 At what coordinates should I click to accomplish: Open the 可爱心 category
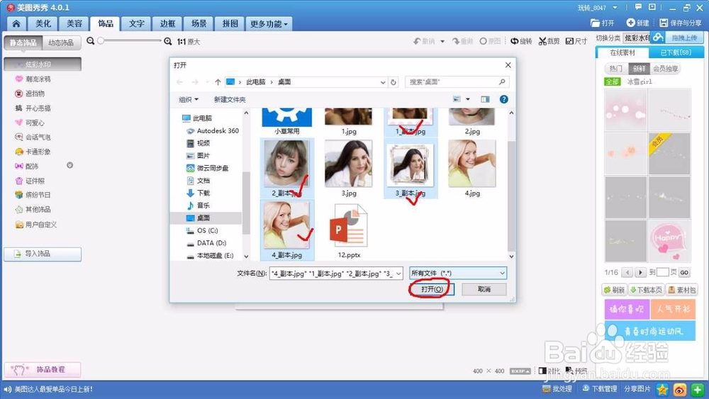click(35, 123)
